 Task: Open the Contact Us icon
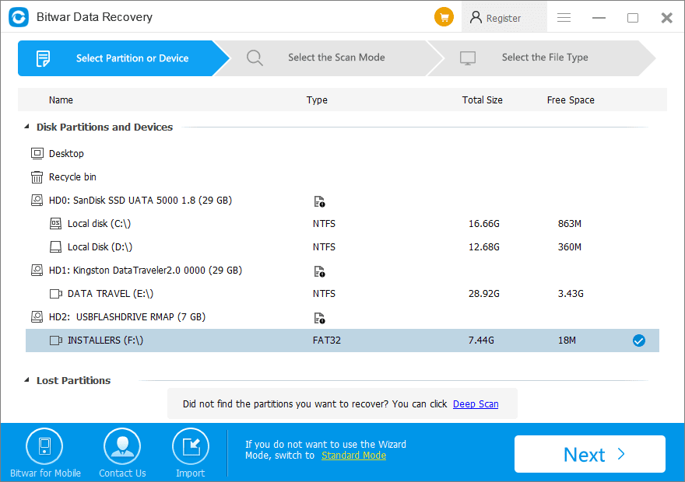click(x=122, y=446)
